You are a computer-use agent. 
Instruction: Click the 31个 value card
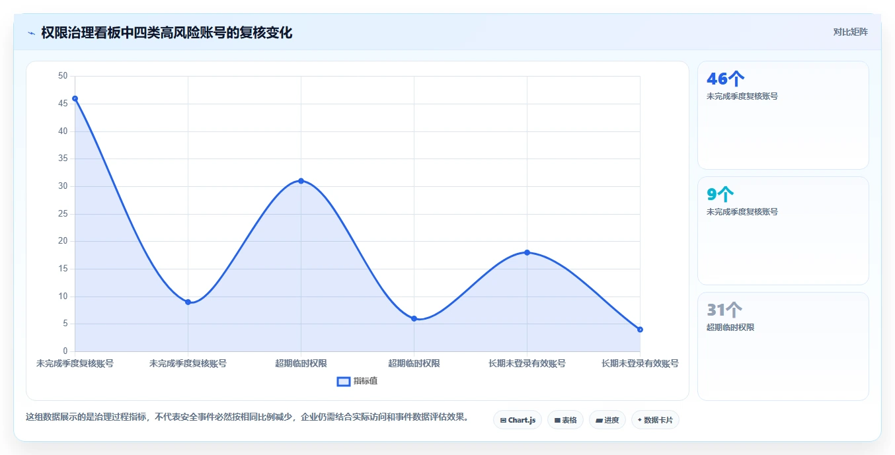tap(783, 346)
